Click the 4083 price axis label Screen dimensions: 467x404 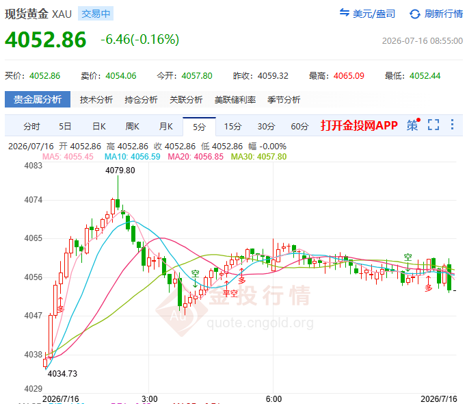tap(34, 166)
